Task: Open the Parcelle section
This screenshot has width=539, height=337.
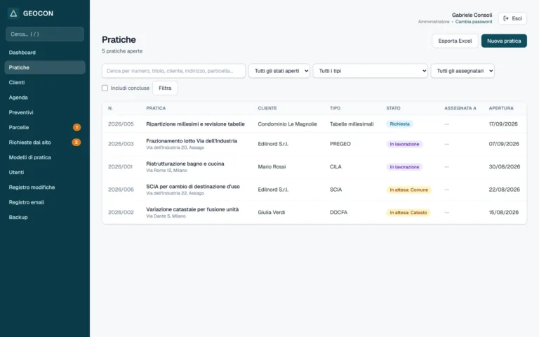Action: 45,127
